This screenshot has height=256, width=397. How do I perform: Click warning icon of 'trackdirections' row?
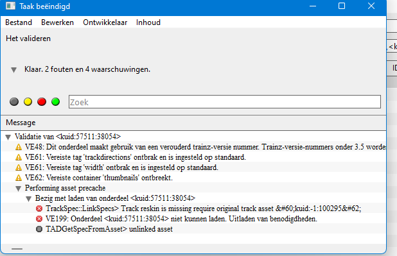[x=19, y=157]
